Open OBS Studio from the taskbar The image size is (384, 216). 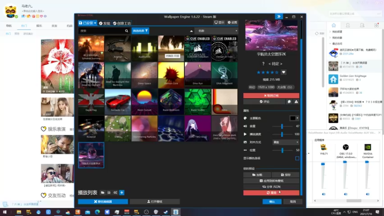(x=146, y=212)
